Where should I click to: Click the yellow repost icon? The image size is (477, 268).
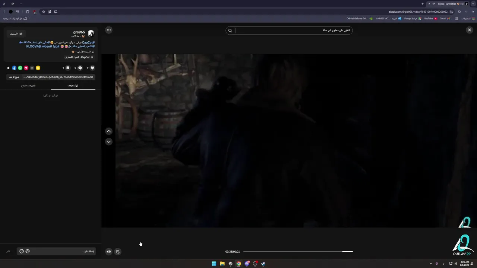pyautogui.click(x=38, y=68)
